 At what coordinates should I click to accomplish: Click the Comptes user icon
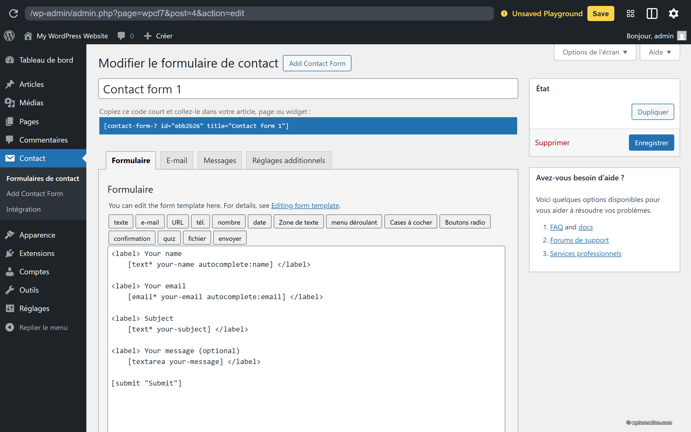[10, 272]
